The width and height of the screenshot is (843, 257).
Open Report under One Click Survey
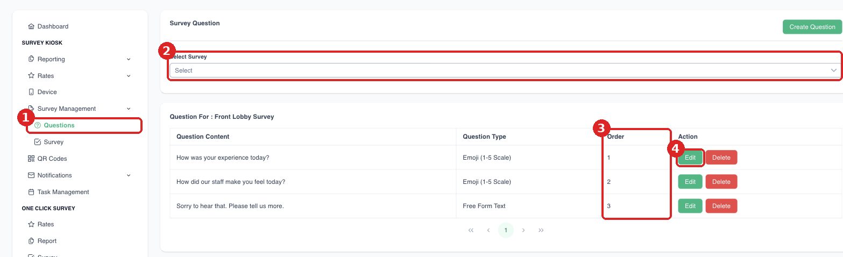tap(47, 241)
